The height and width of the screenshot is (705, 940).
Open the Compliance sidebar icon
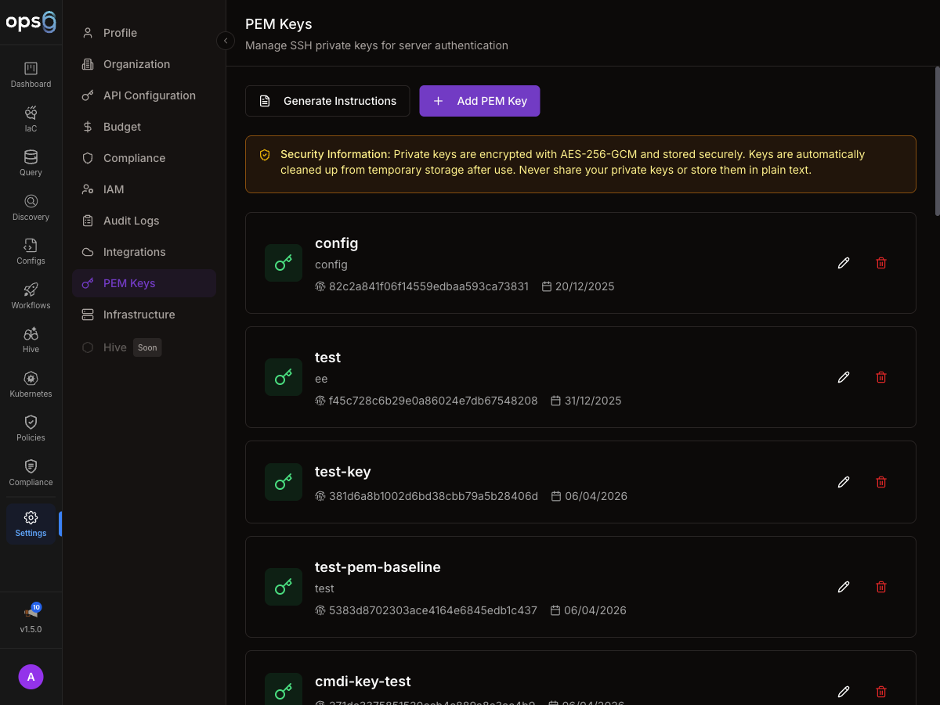[31, 471]
